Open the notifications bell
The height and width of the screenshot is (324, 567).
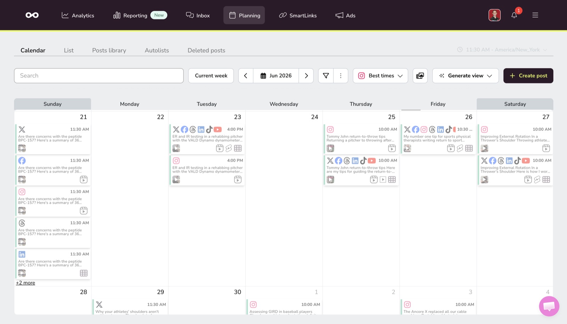pyautogui.click(x=514, y=15)
